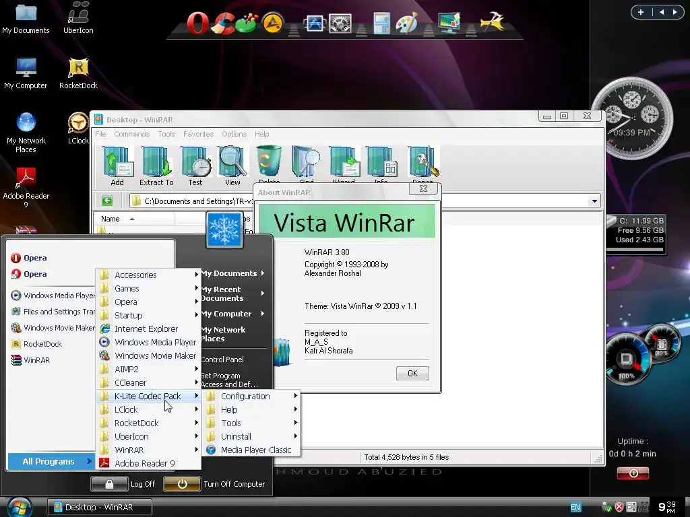The image size is (690, 517).
Task: Launch Opera from the top dock
Action: coord(198,22)
